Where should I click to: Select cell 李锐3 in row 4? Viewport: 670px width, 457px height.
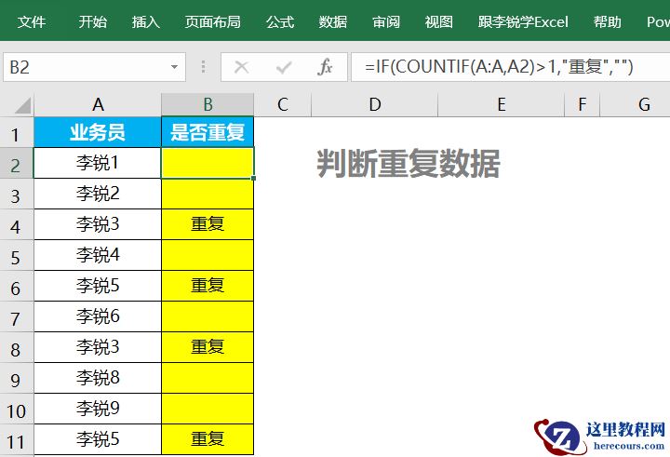pos(98,224)
